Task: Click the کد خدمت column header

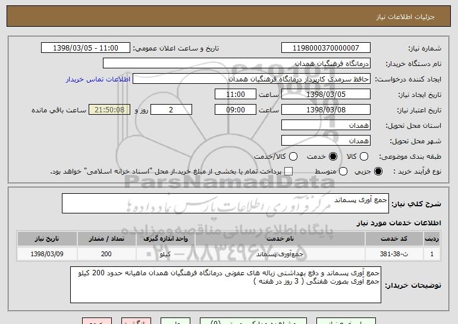Action: pos(394,239)
